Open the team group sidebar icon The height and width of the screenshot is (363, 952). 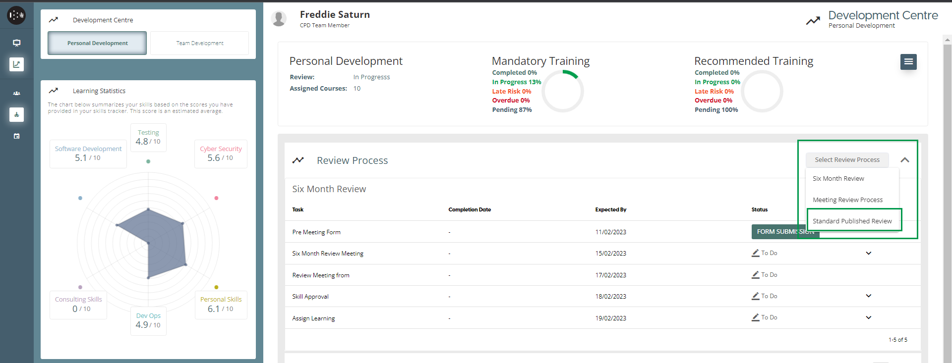[x=16, y=93]
